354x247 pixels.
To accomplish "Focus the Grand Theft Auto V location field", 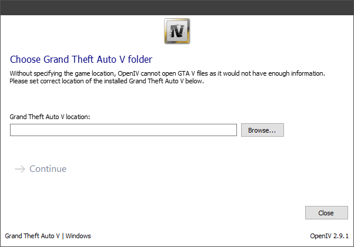I will pos(123,130).
